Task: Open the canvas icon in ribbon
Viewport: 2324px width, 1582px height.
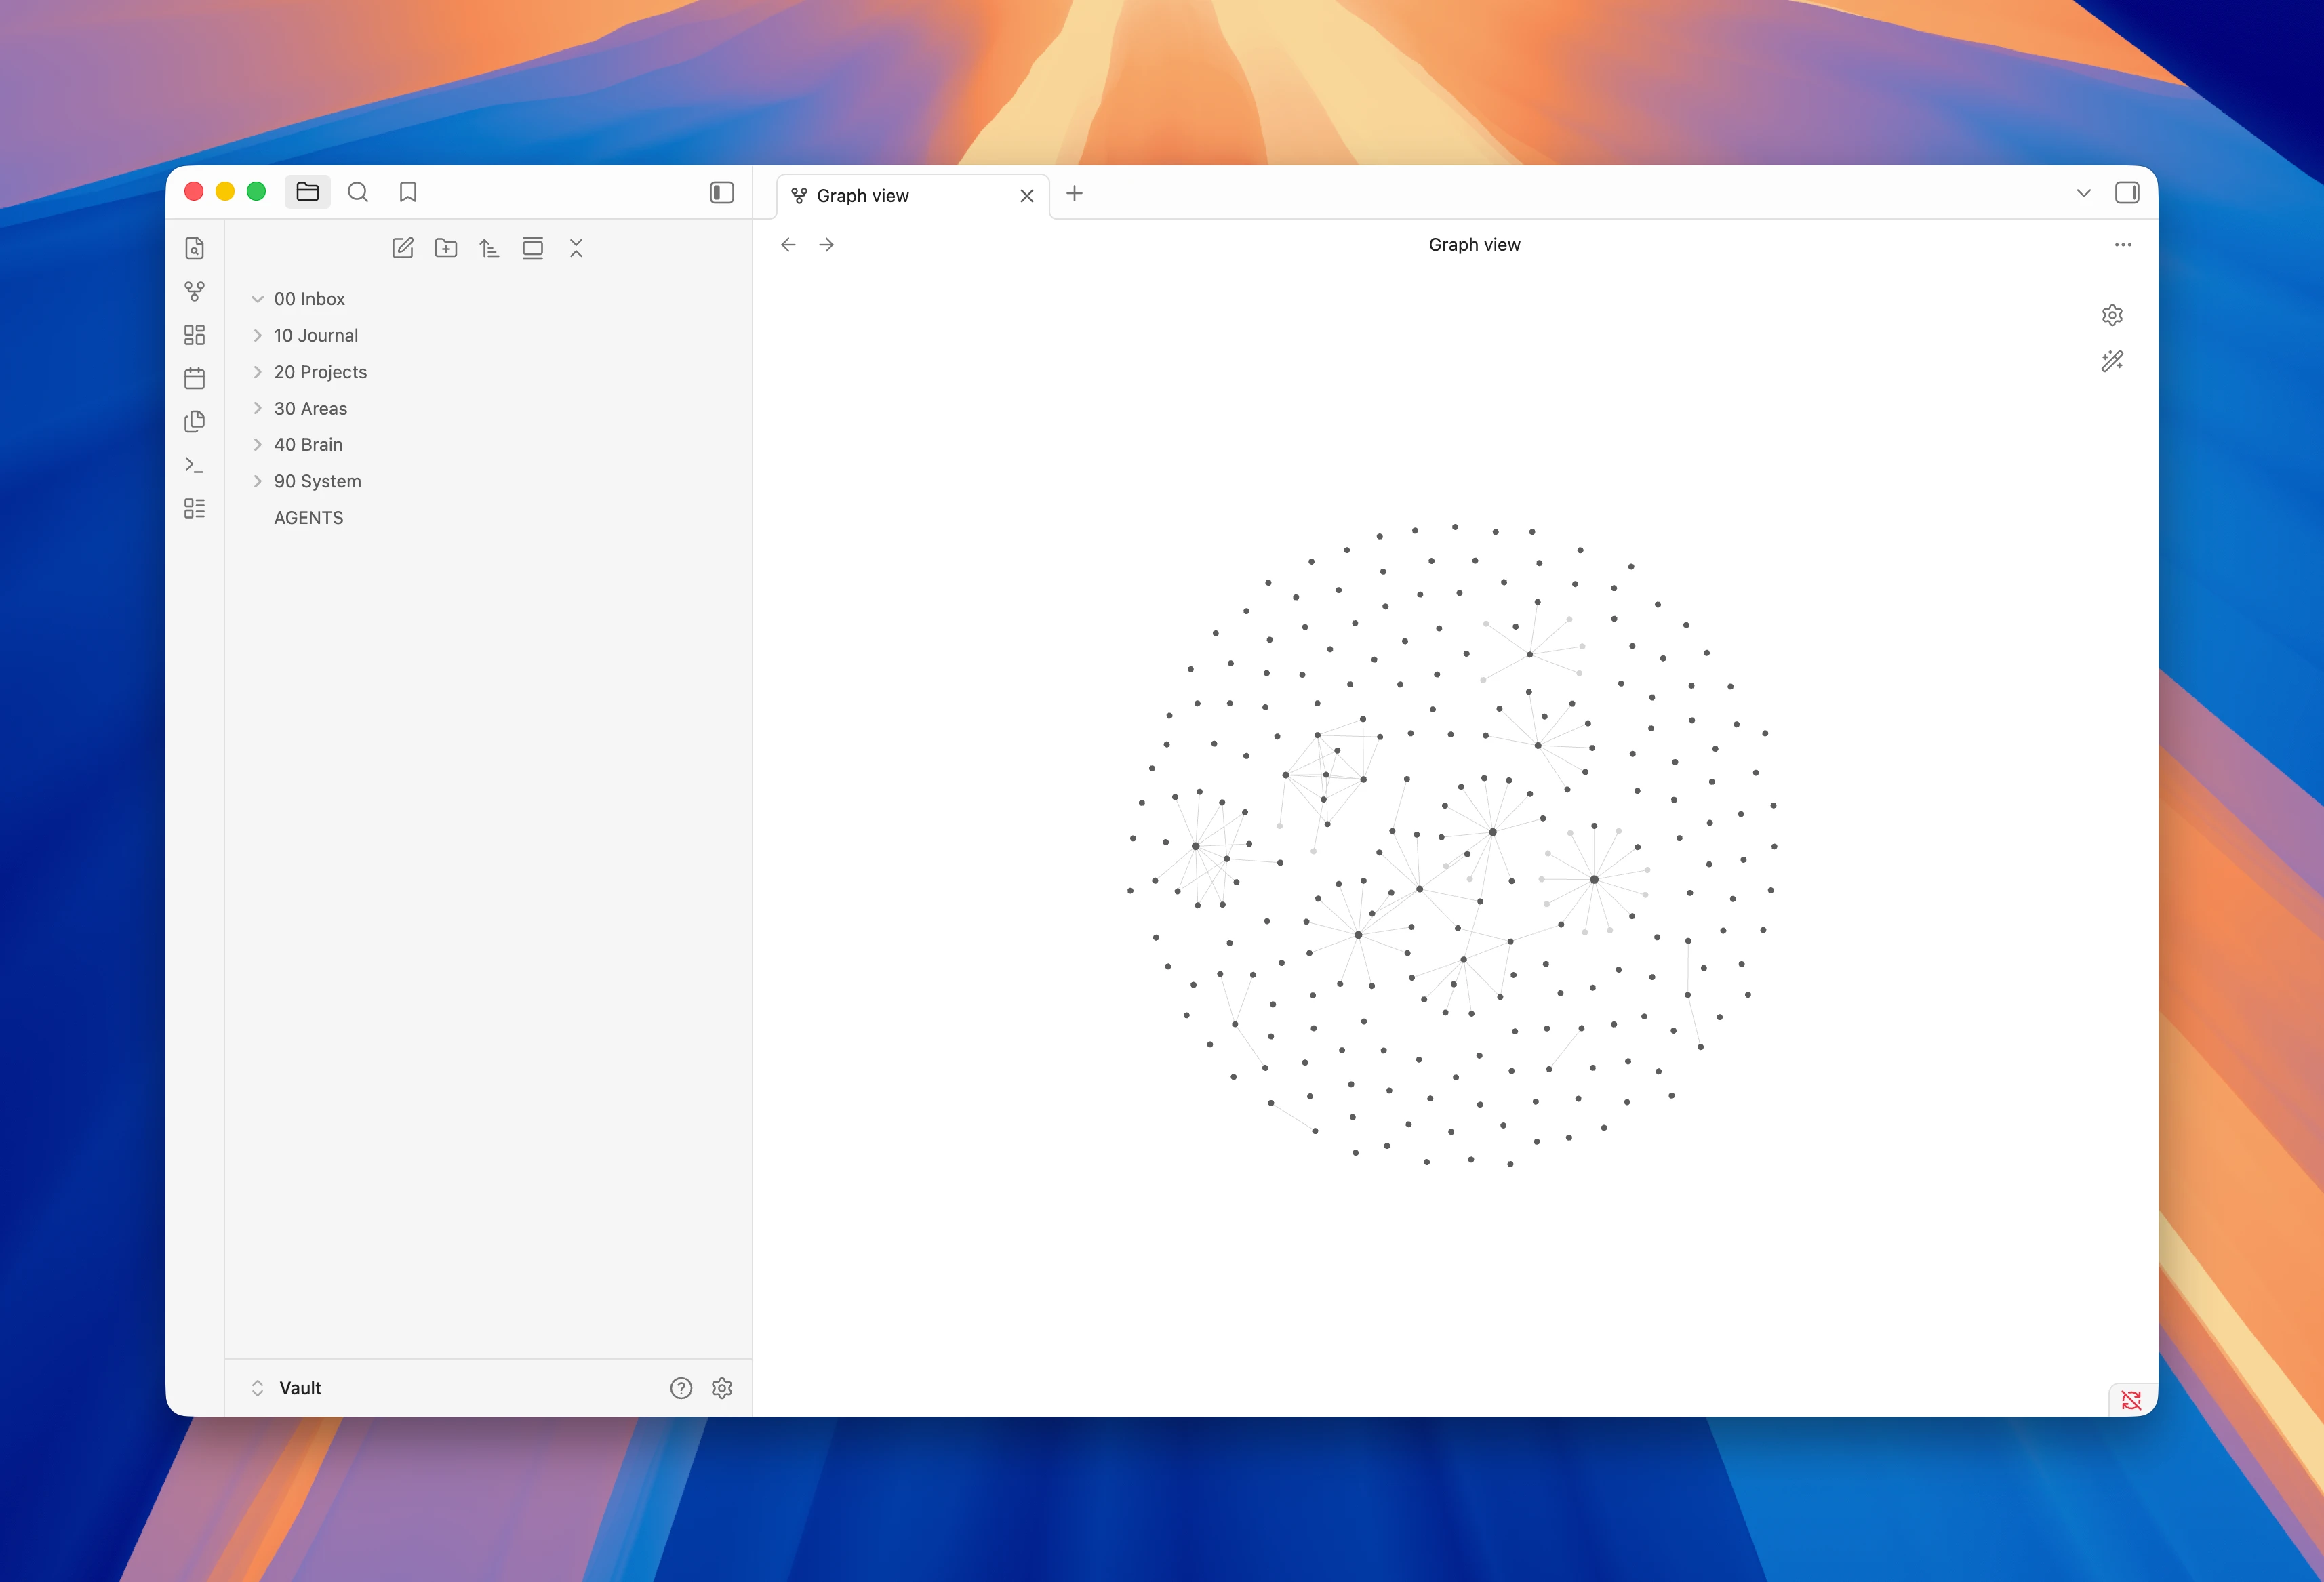Action: pos(195,335)
